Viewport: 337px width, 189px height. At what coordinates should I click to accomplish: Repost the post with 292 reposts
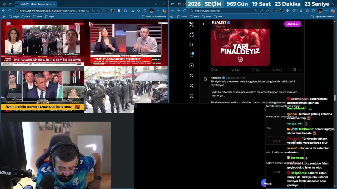tap(235, 70)
